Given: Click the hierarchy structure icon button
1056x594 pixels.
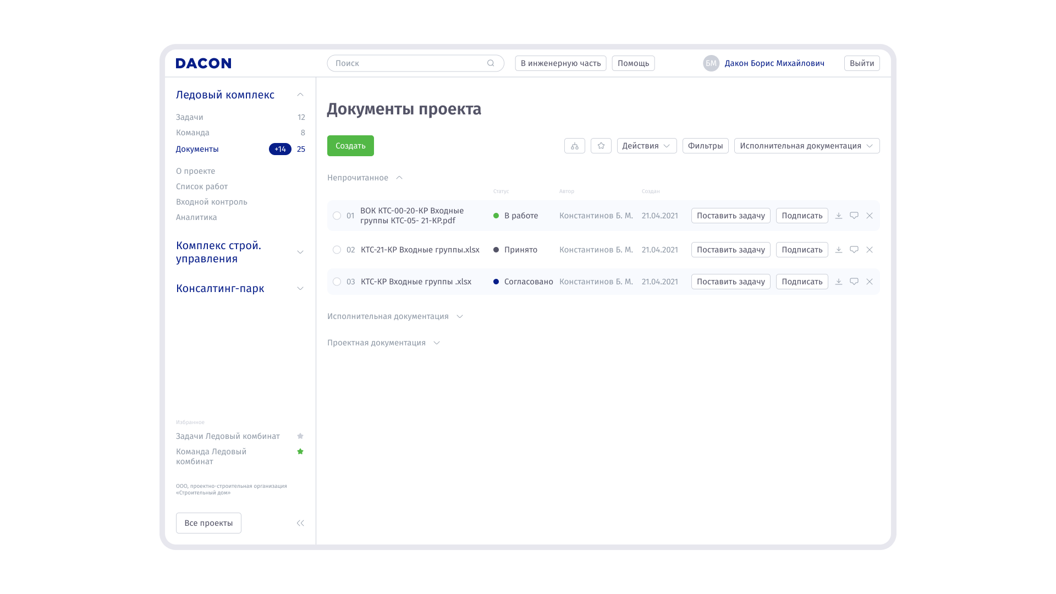Looking at the screenshot, I should [574, 146].
